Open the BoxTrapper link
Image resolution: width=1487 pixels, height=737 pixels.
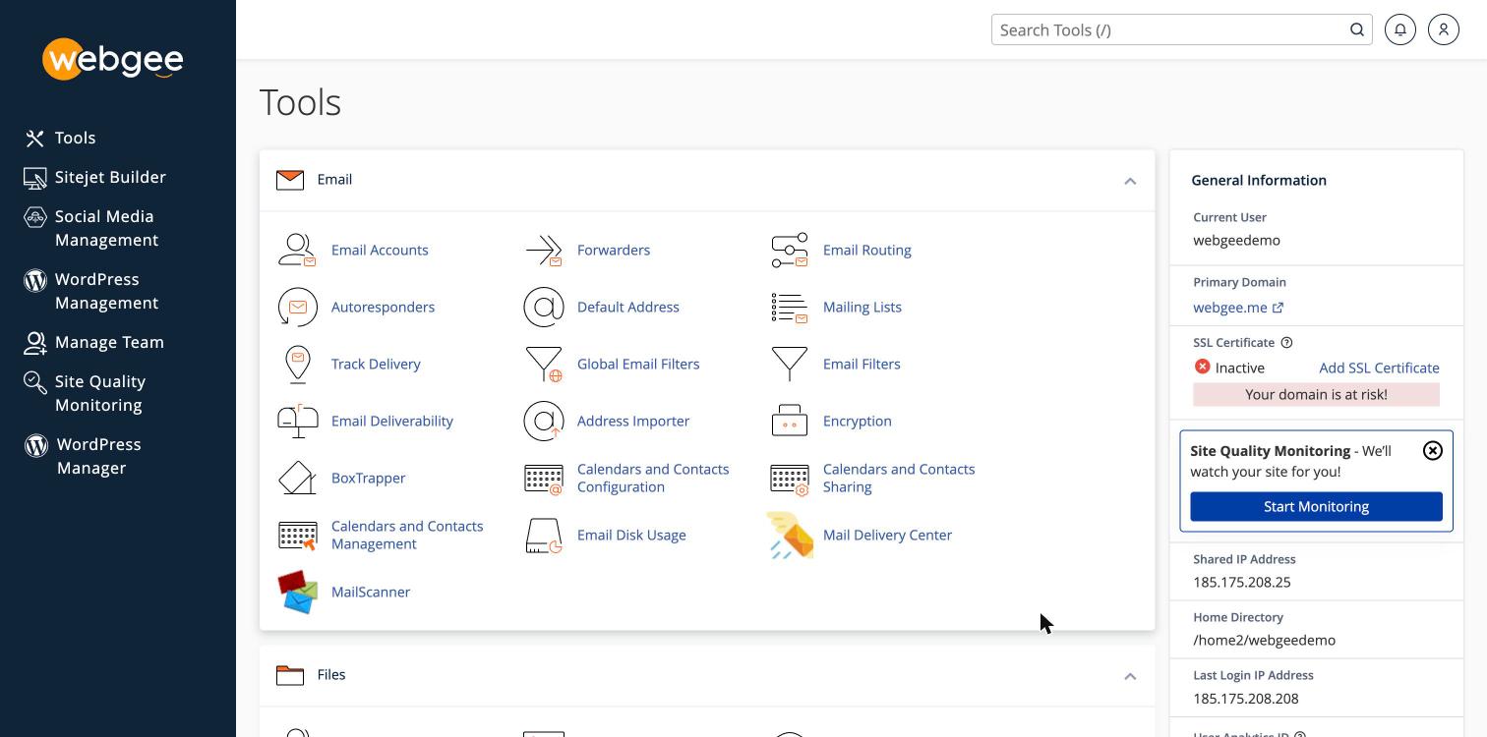point(369,478)
